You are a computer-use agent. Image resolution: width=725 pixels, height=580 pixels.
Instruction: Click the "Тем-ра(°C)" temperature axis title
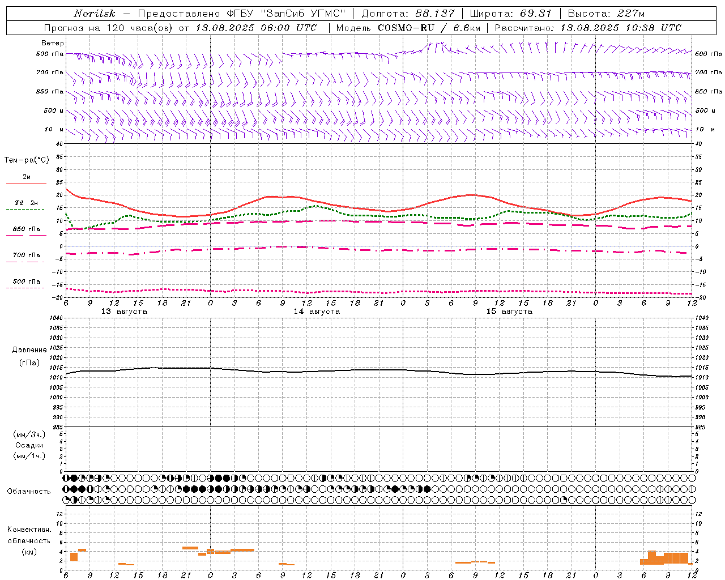[x=27, y=160]
